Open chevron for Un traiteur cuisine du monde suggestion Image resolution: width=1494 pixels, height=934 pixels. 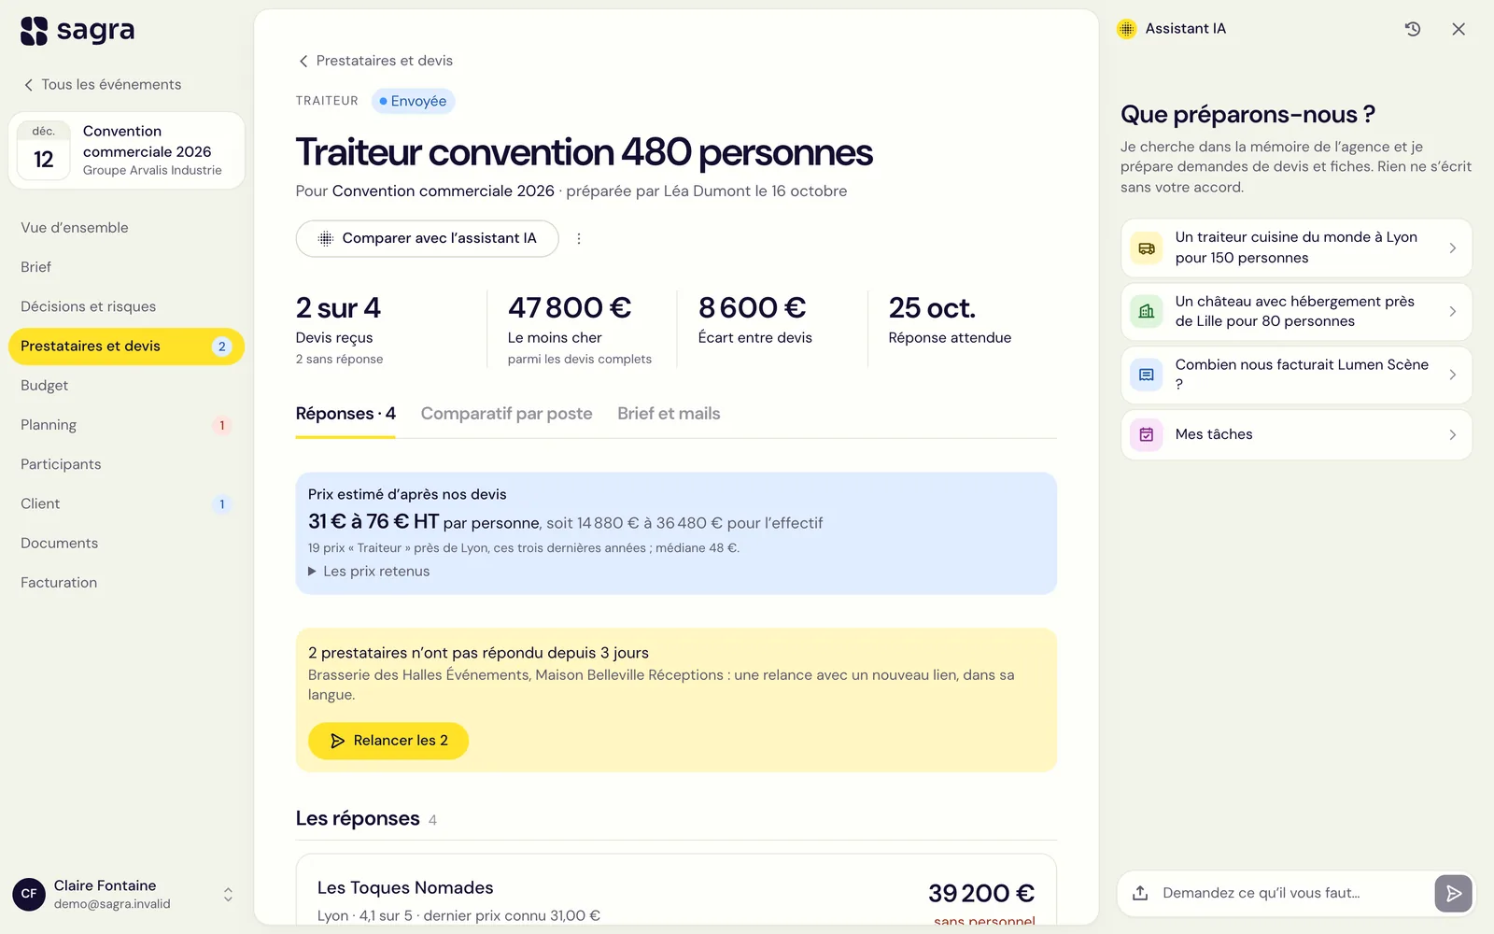pyautogui.click(x=1452, y=248)
